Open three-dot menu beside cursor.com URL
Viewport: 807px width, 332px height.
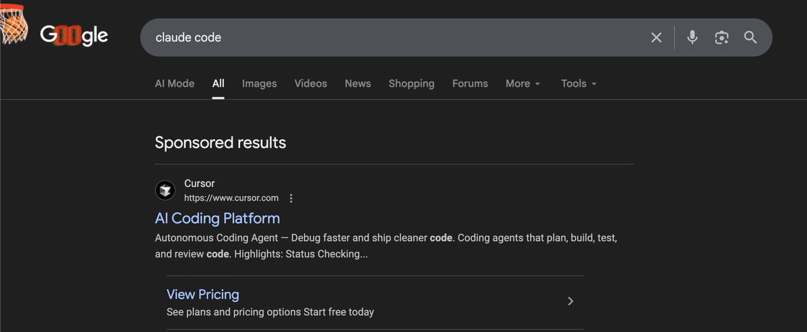click(291, 198)
